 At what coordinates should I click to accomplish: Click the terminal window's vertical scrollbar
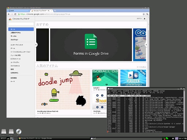184,111
